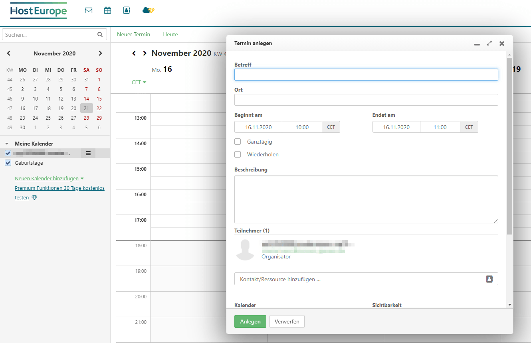Click the Ort input field
Image resolution: width=531 pixels, height=343 pixels.
tap(366, 100)
